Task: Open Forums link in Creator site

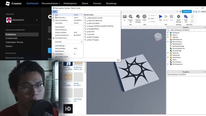Action: [97, 4]
